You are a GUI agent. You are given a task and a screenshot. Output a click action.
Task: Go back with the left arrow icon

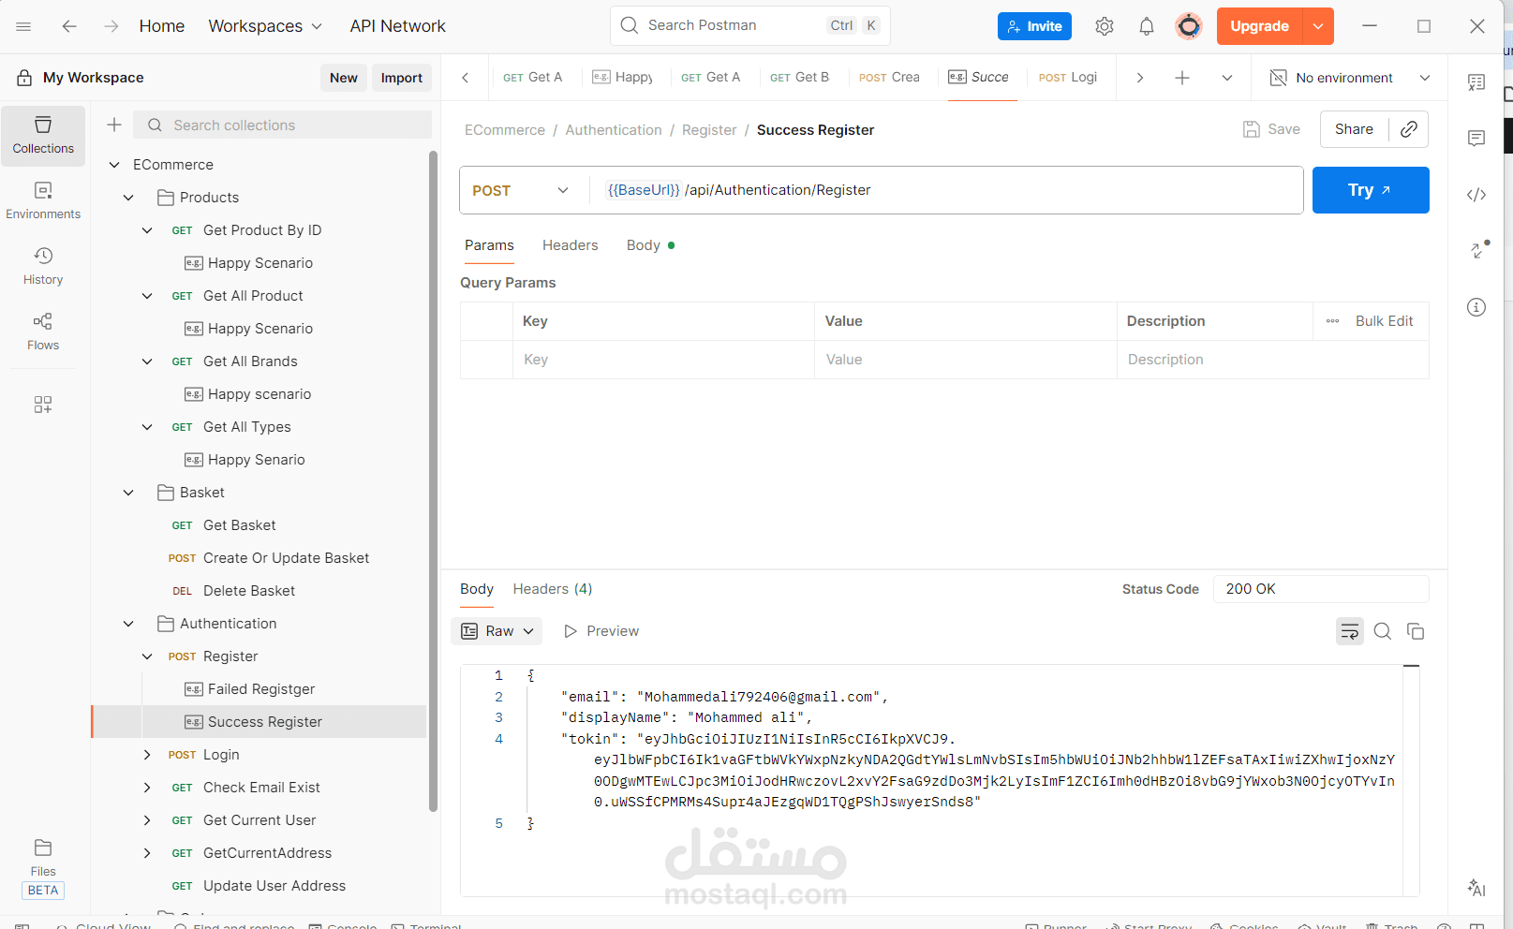pos(69,26)
